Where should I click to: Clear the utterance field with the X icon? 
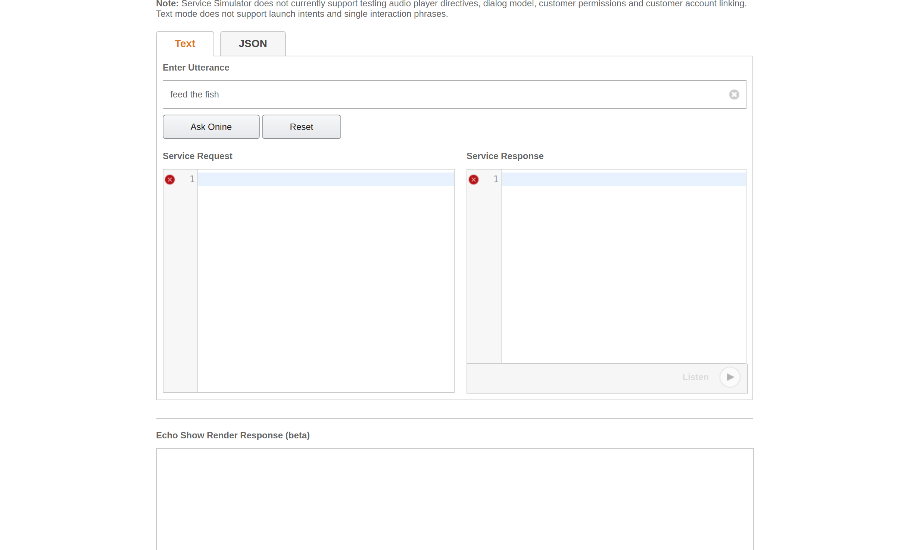point(734,94)
